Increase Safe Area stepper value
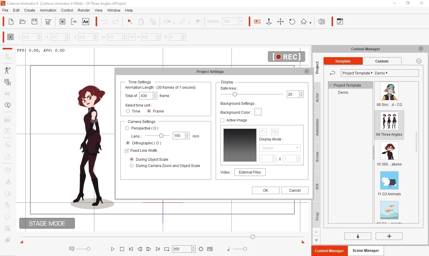 pyautogui.click(x=301, y=93)
